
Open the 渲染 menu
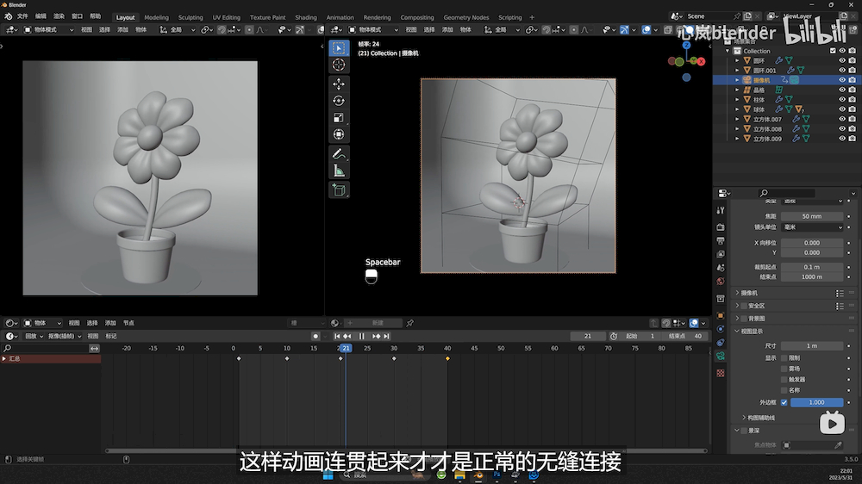coord(59,16)
